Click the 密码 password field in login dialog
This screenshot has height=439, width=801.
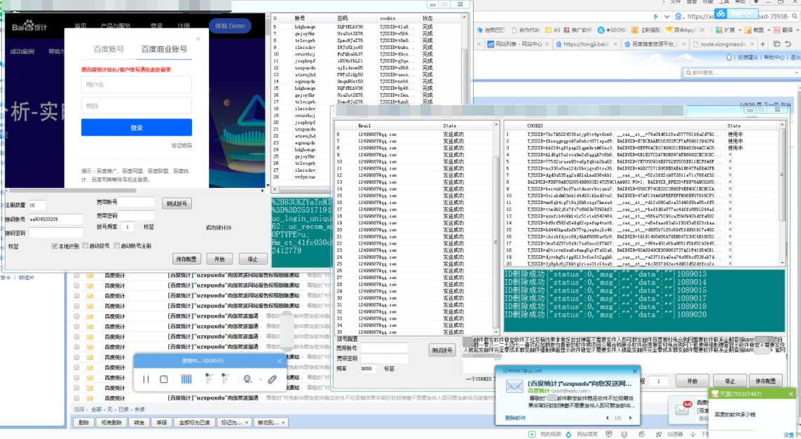[x=137, y=106]
